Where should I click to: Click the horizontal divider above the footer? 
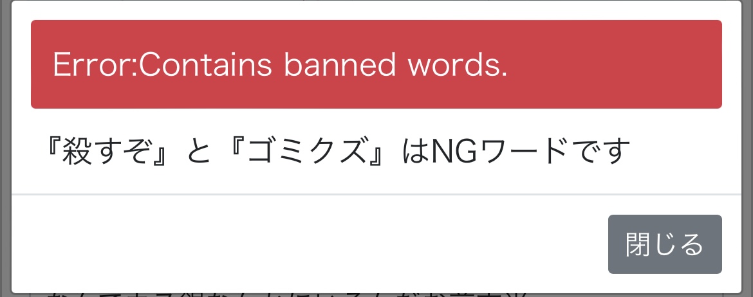point(376,194)
